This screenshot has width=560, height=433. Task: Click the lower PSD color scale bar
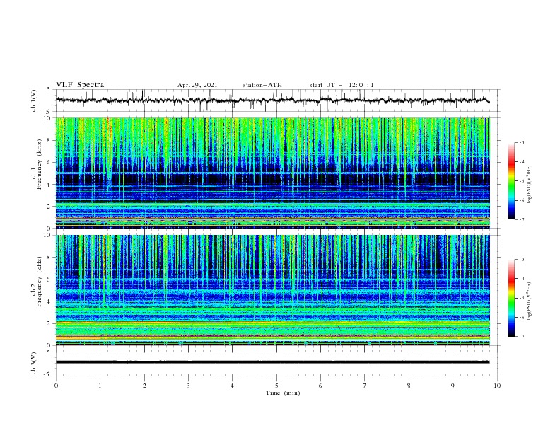click(512, 298)
